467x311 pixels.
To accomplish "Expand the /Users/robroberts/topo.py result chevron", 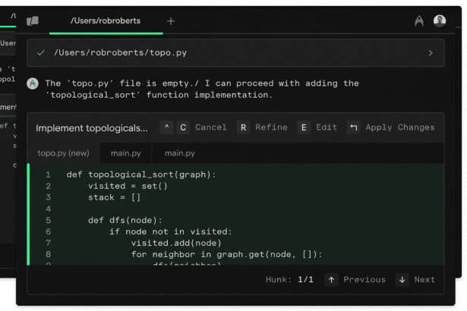I will point(431,53).
